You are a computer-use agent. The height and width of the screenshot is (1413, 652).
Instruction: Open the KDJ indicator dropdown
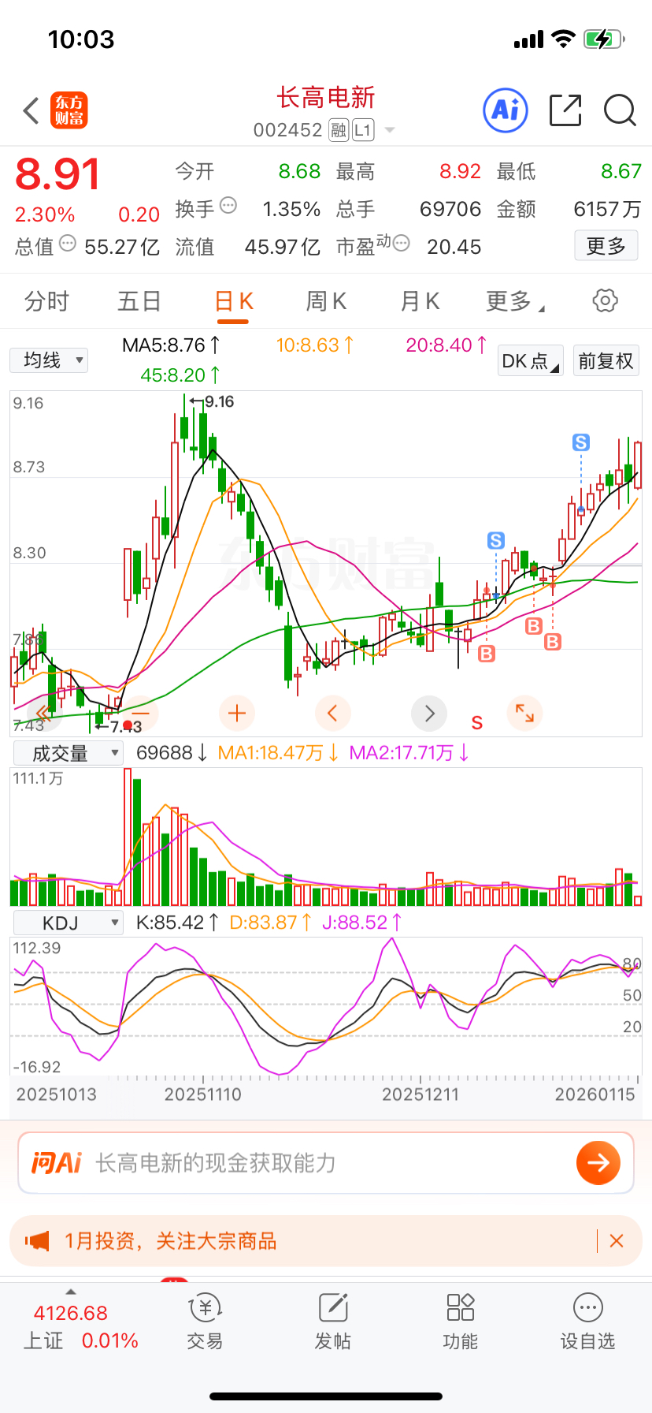69,923
